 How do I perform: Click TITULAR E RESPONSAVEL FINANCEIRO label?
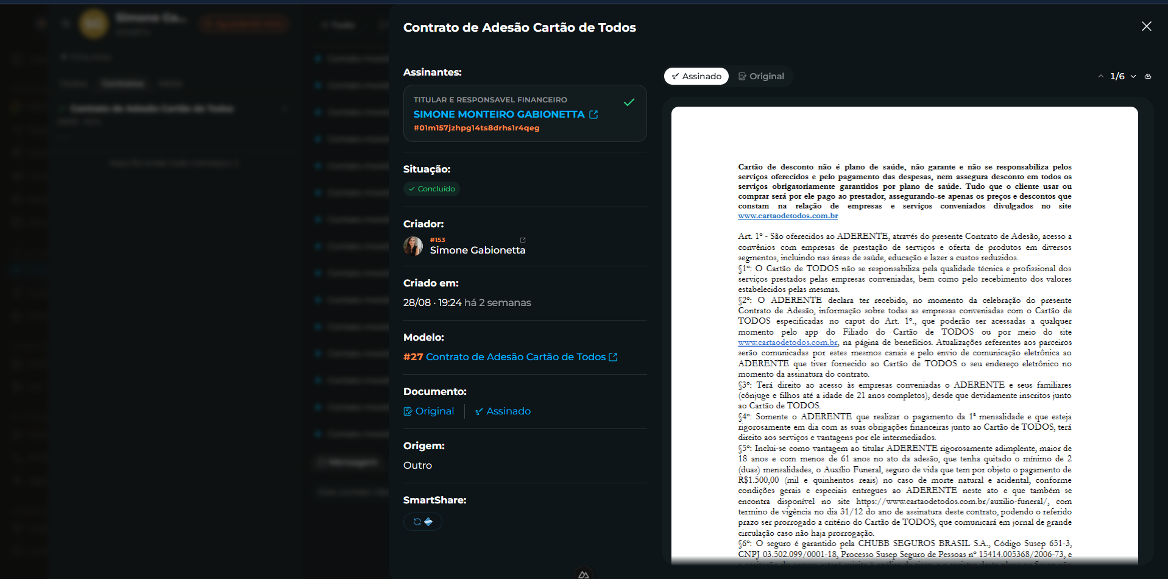click(490, 99)
